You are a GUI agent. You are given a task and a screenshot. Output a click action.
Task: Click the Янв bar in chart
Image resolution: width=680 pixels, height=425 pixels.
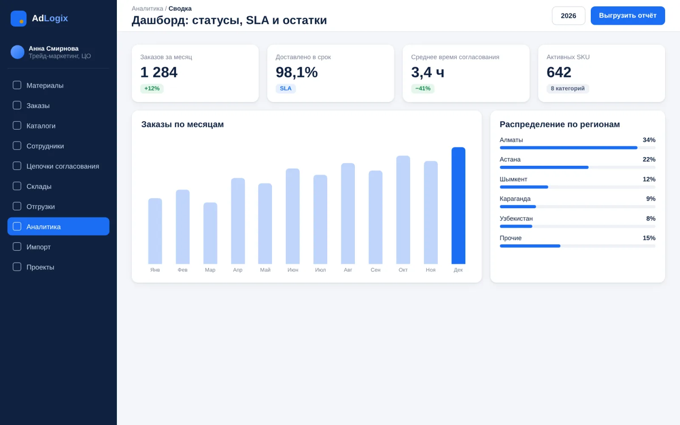pyautogui.click(x=155, y=231)
